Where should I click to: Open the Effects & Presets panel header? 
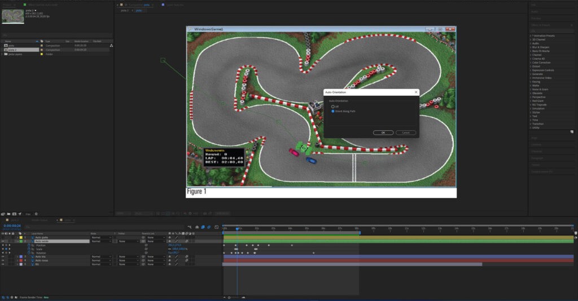(x=540, y=25)
